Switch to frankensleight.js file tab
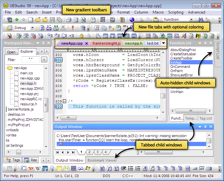The width and height of the screenshot is (224, 181). pos(106,43)
